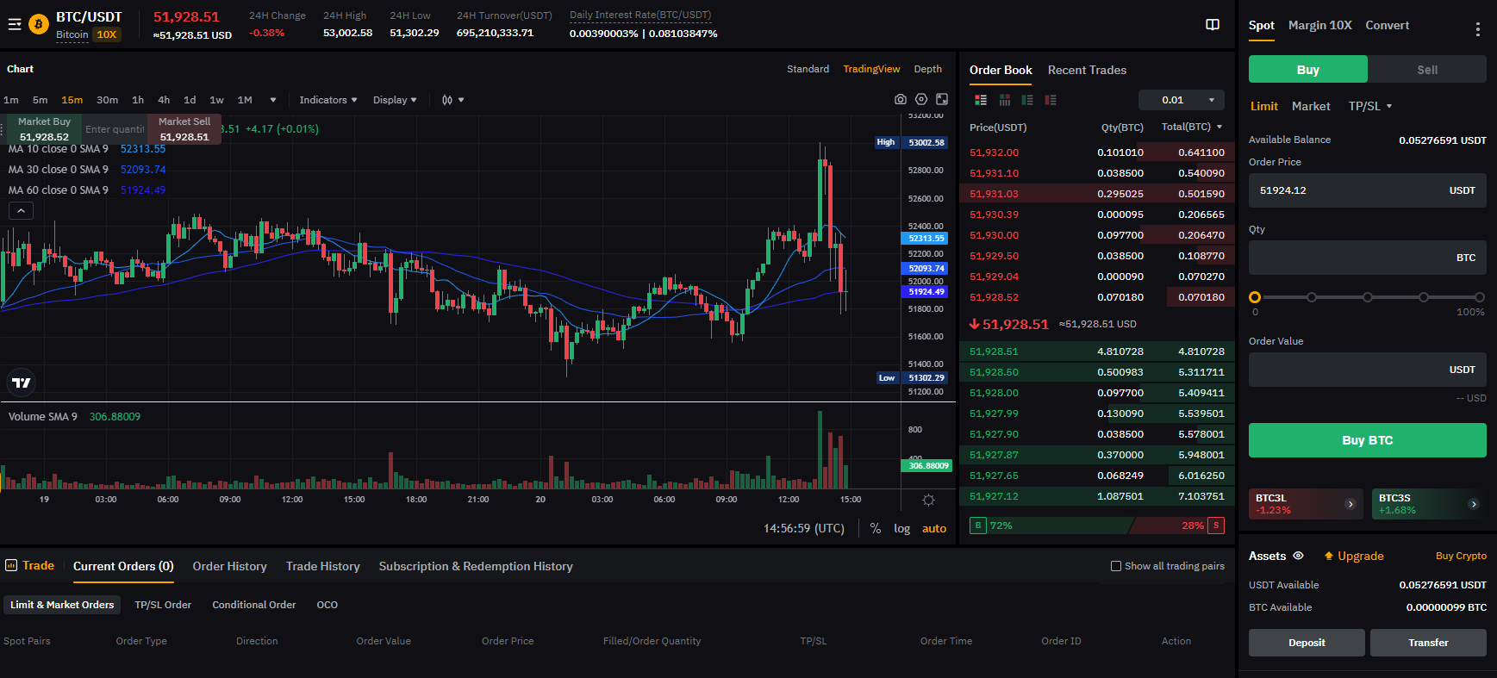Click the 10X leverage badge beside Bitcoin
The image size is (1497, 678).
[107, 35]
